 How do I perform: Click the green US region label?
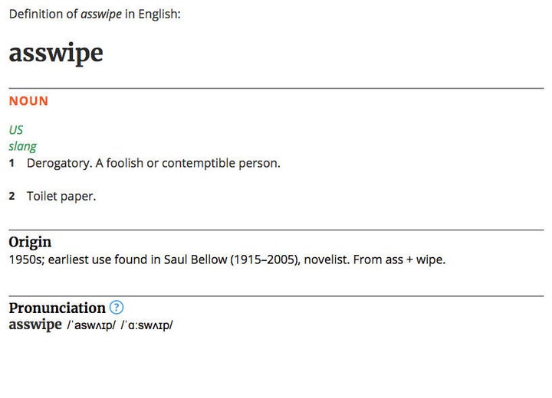pos(16,130)
